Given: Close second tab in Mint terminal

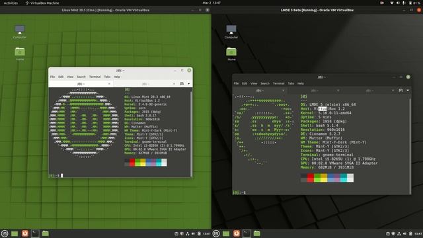Looking at the screenshot, I should point(174,84).
